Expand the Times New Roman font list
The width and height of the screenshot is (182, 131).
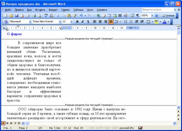[x=60, y=22]
